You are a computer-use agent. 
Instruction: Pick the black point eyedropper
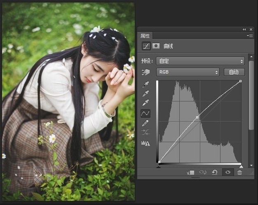click(x=145, y=84)
